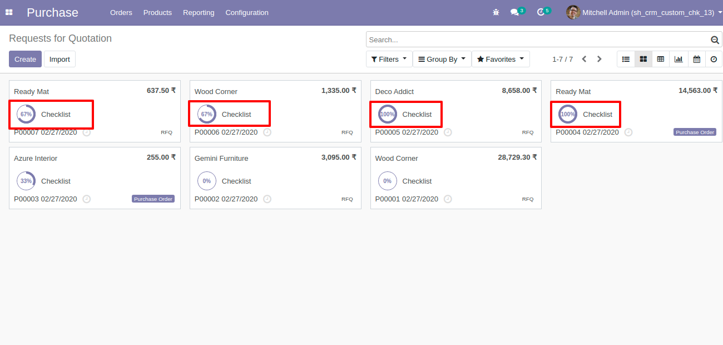Click Wood Corner title on P00006 card

216,92
